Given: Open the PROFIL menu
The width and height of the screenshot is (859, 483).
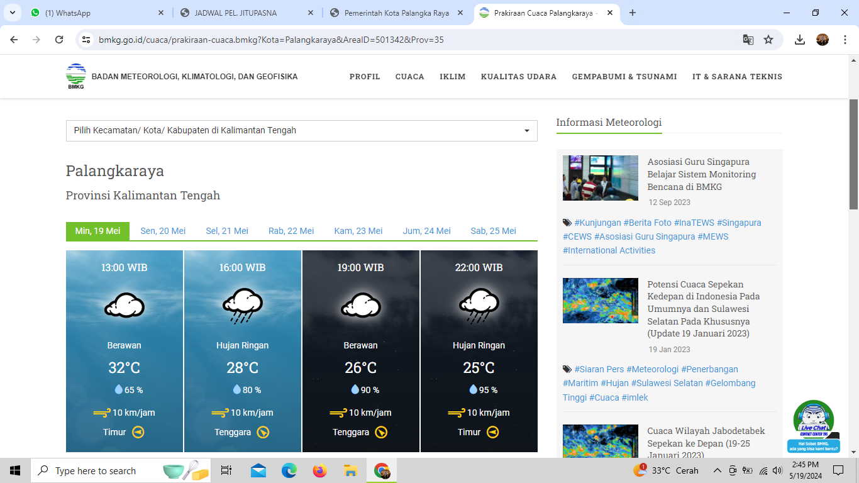Looking at the screenshot, I should 365,77.
